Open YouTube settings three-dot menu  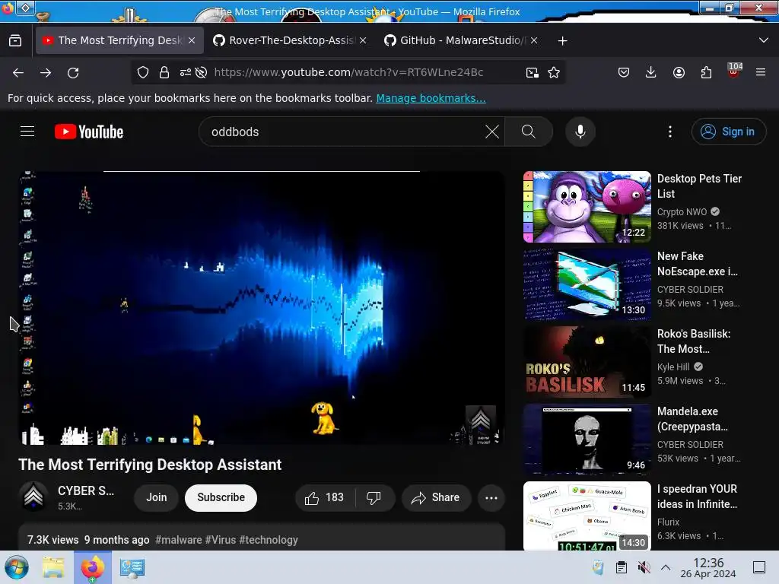coord(669,132)
